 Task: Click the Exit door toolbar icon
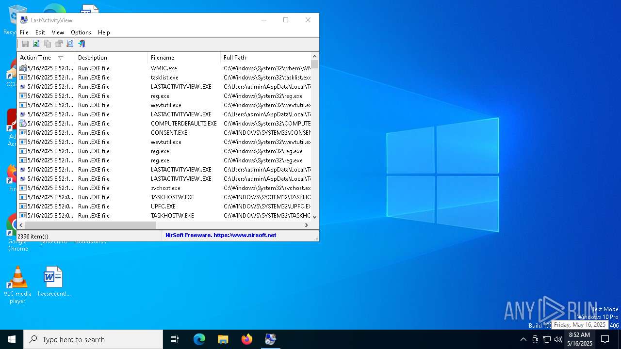(x=82, y=44)
